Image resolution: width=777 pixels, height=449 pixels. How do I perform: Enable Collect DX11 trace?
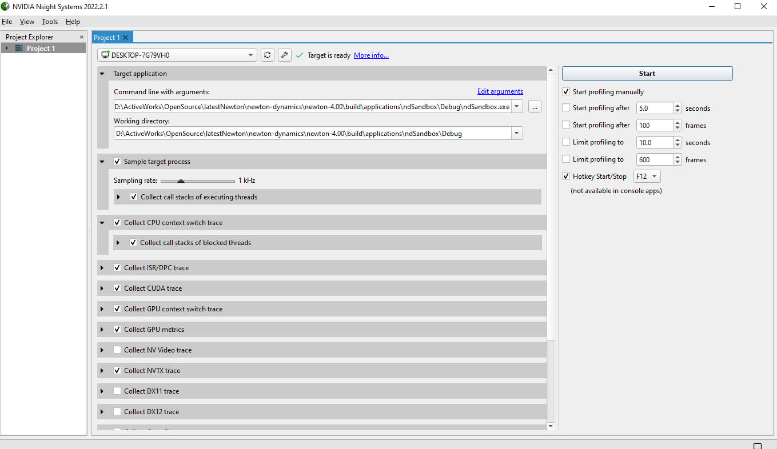click(117, 391)
